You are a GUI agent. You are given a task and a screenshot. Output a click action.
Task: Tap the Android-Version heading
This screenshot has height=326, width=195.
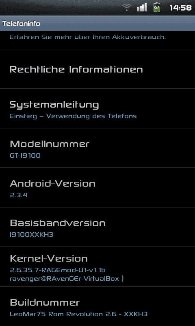(x=53, y=184)
